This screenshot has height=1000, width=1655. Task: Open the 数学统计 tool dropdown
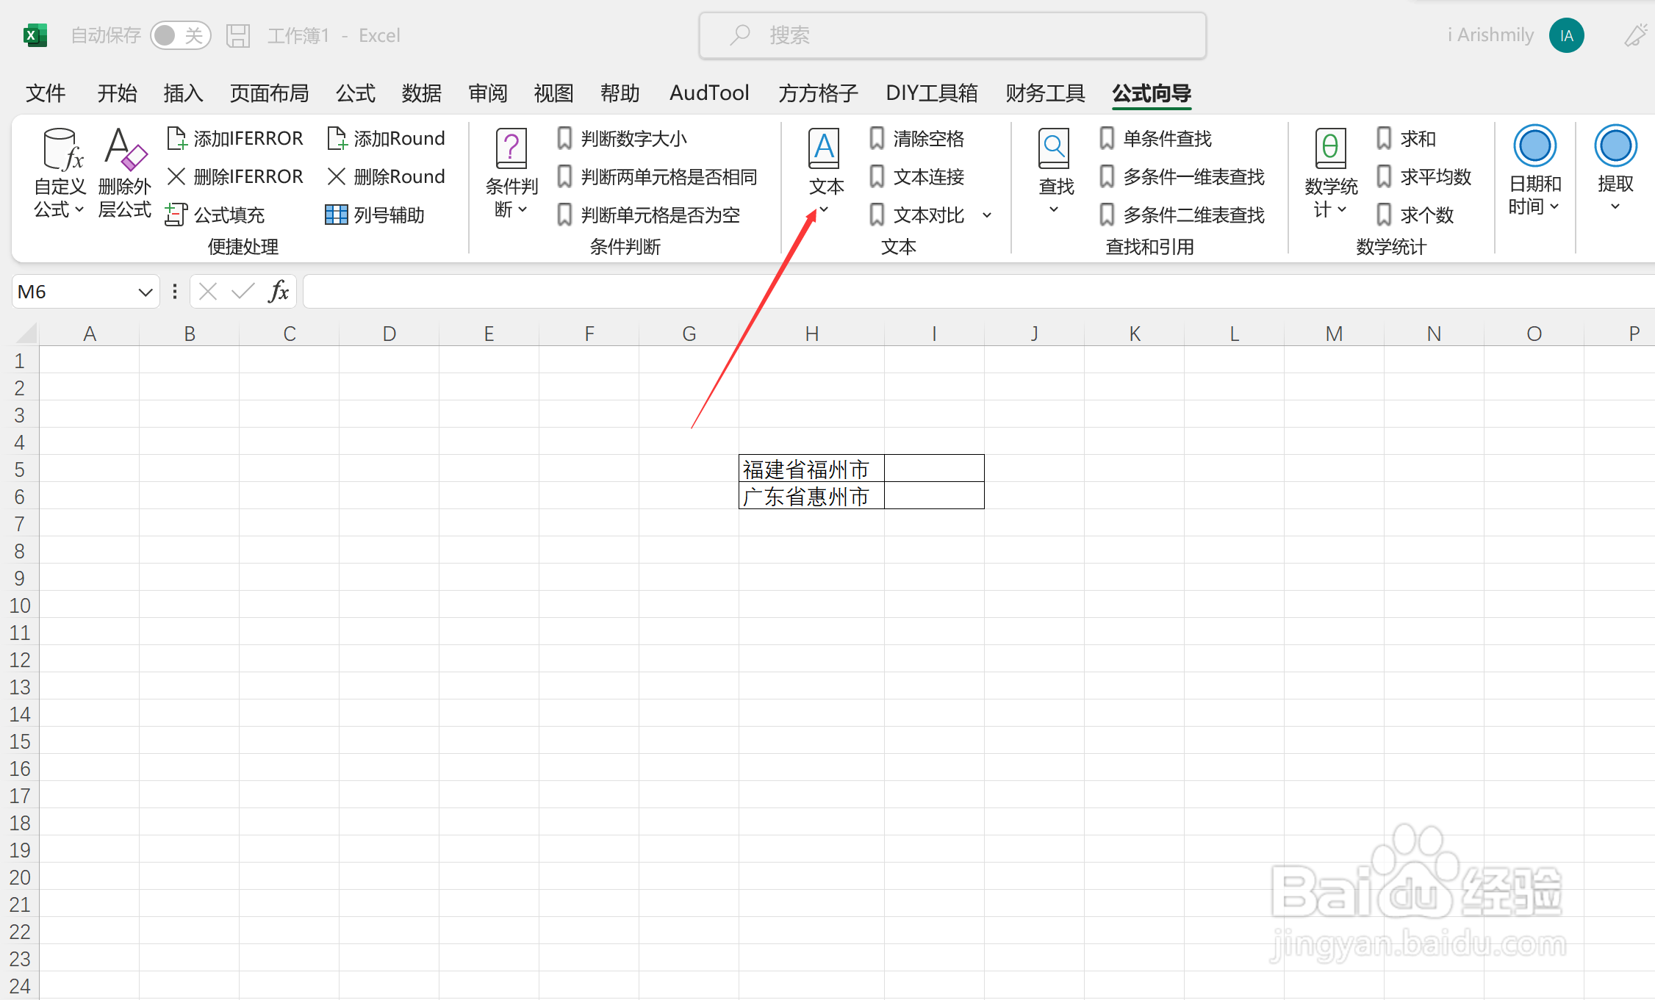(1331, 173)
